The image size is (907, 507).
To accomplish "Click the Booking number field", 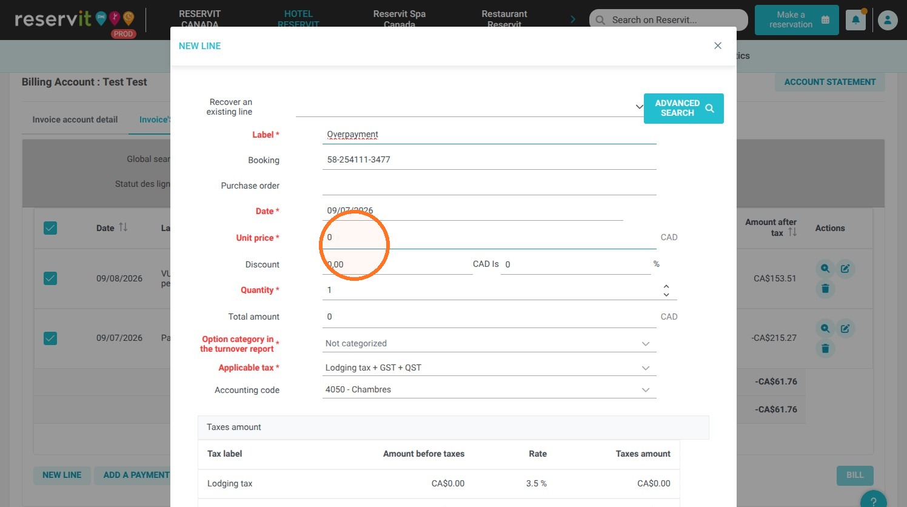I will 489,160.
